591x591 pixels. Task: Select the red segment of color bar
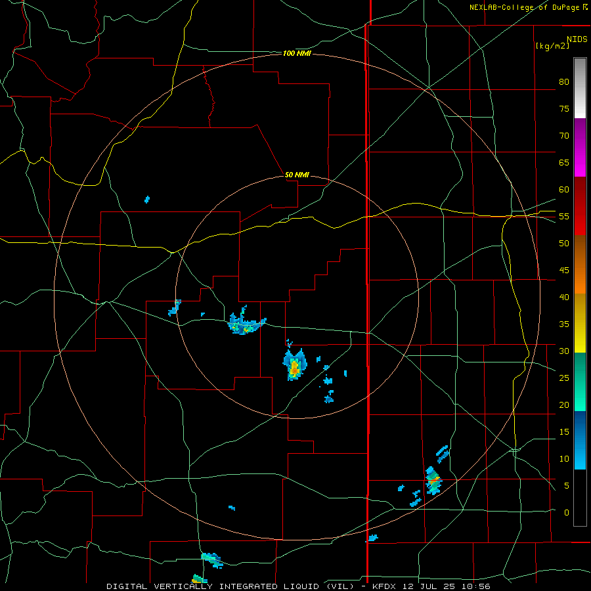pyautogui.click(x=580, y=206)
